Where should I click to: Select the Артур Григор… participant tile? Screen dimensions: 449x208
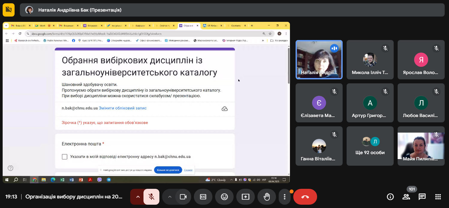(370, 103)
